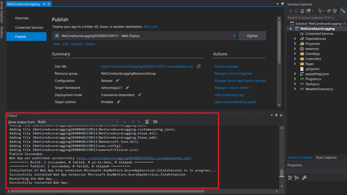Switch Properties panel to categorized view

pyautogui.click(x=290, y=177)
